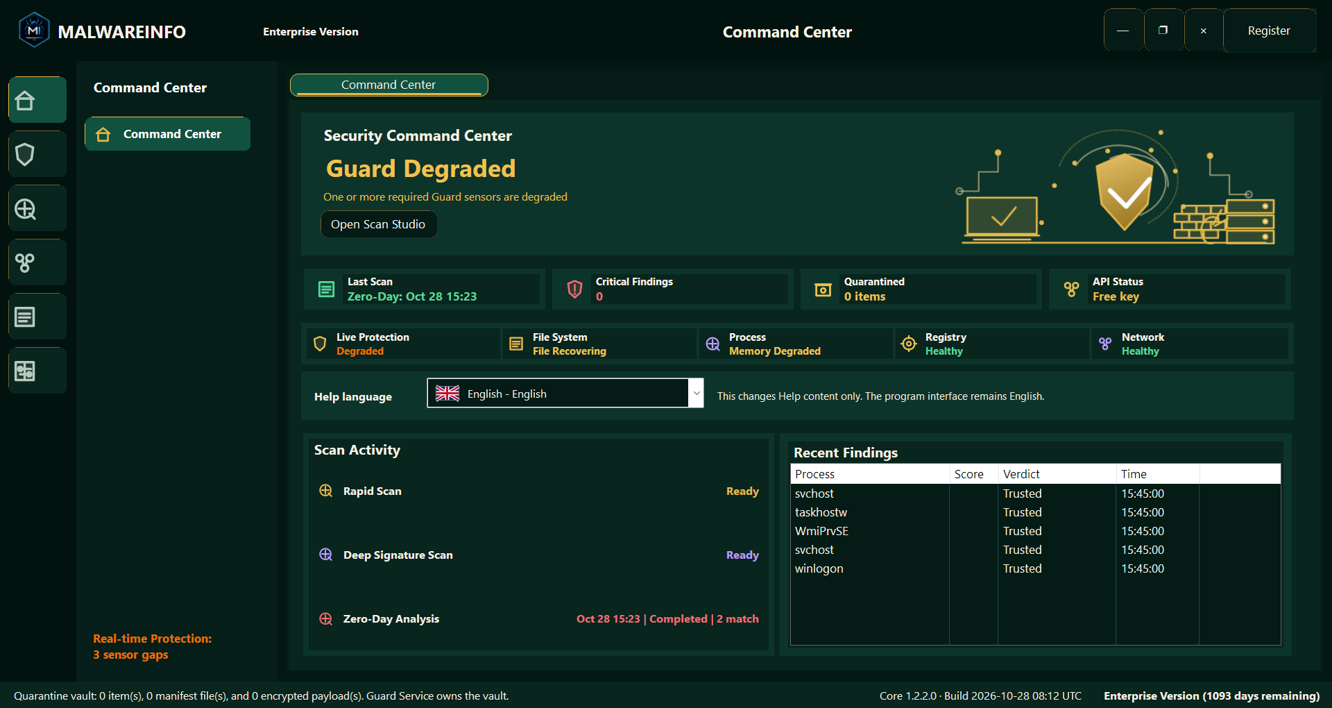Click the API Status nodes icon

1071,289
